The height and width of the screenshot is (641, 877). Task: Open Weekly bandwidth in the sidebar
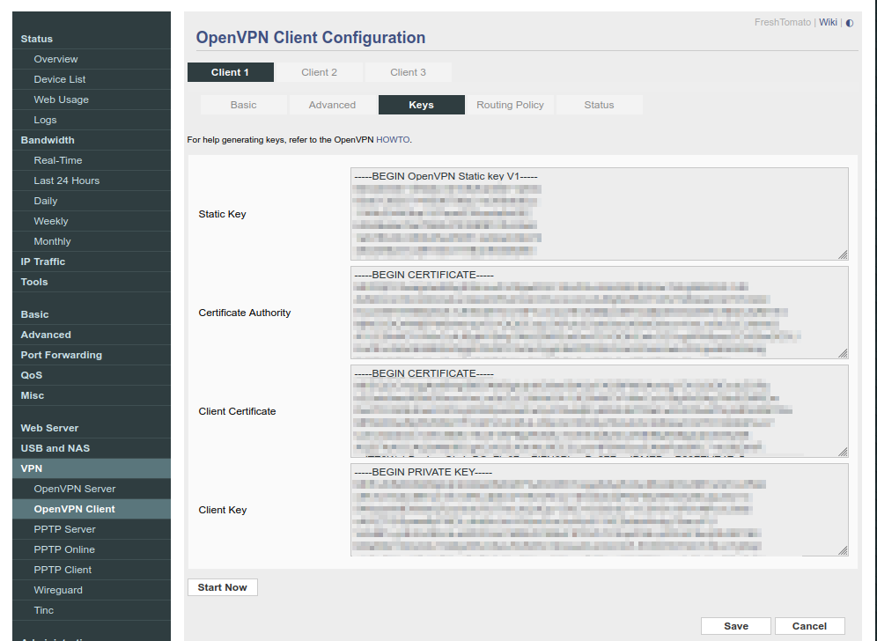[x=92, y=221]
